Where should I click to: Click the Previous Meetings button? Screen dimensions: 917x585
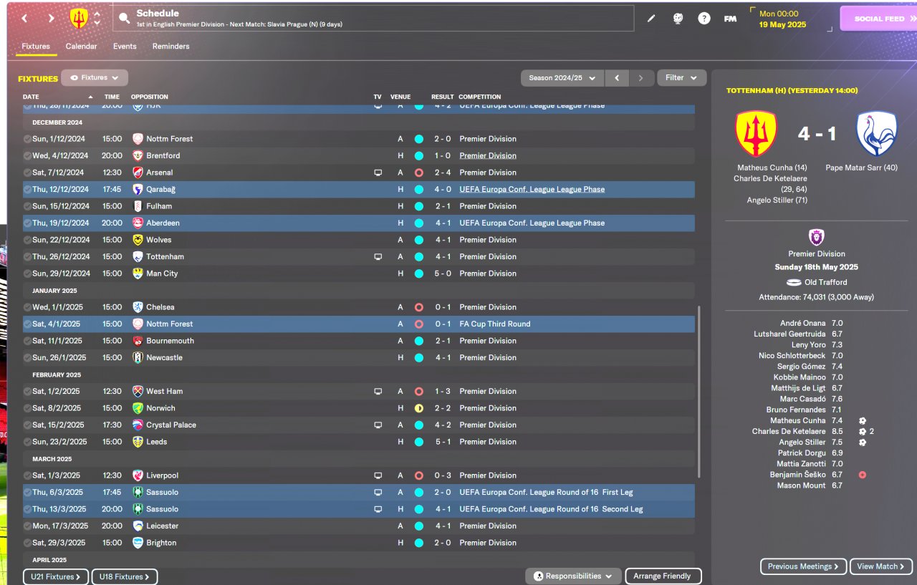803,566
